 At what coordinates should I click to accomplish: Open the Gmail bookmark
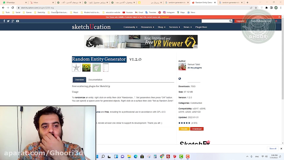(139, 12)
